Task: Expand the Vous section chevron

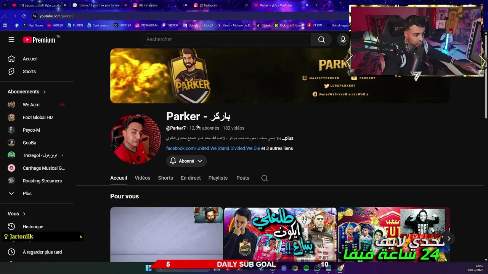Action: click(x=24, y=214)
